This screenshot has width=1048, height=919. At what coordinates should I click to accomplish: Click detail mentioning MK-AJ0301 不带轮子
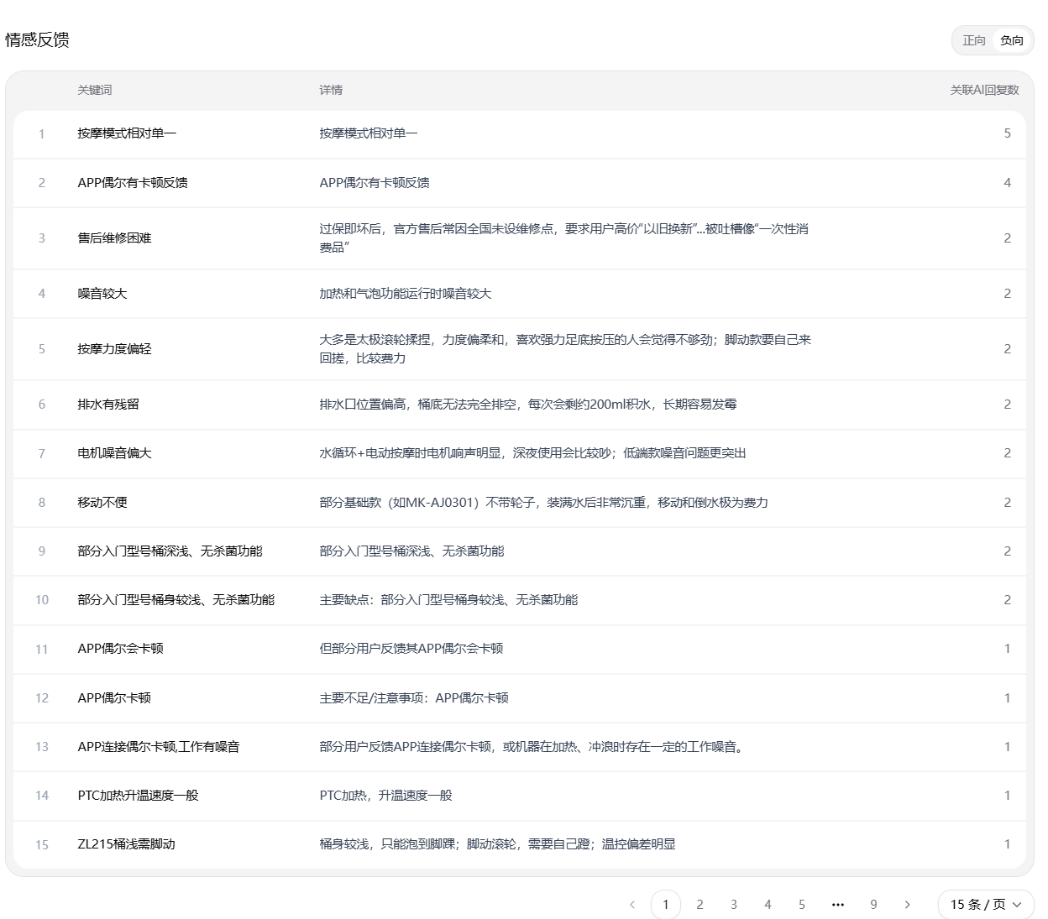tap(543, 502)
